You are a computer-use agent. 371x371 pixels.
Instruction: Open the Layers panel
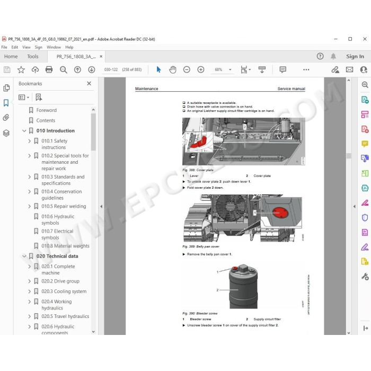[x=6, y=133]
